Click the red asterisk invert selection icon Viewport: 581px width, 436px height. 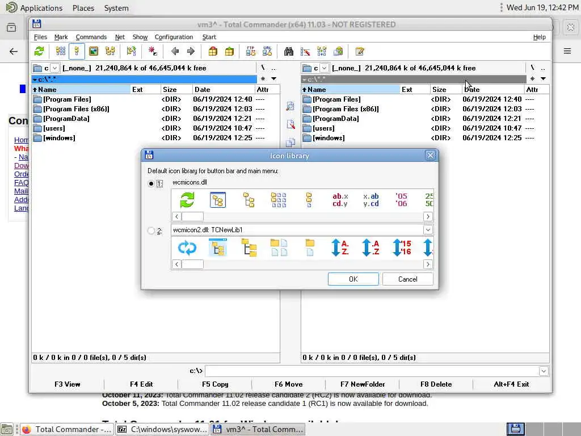click(x=152, y=51)
